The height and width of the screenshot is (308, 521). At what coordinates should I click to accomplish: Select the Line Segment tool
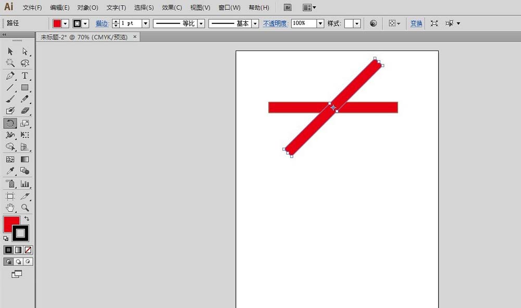click(10, 87)
